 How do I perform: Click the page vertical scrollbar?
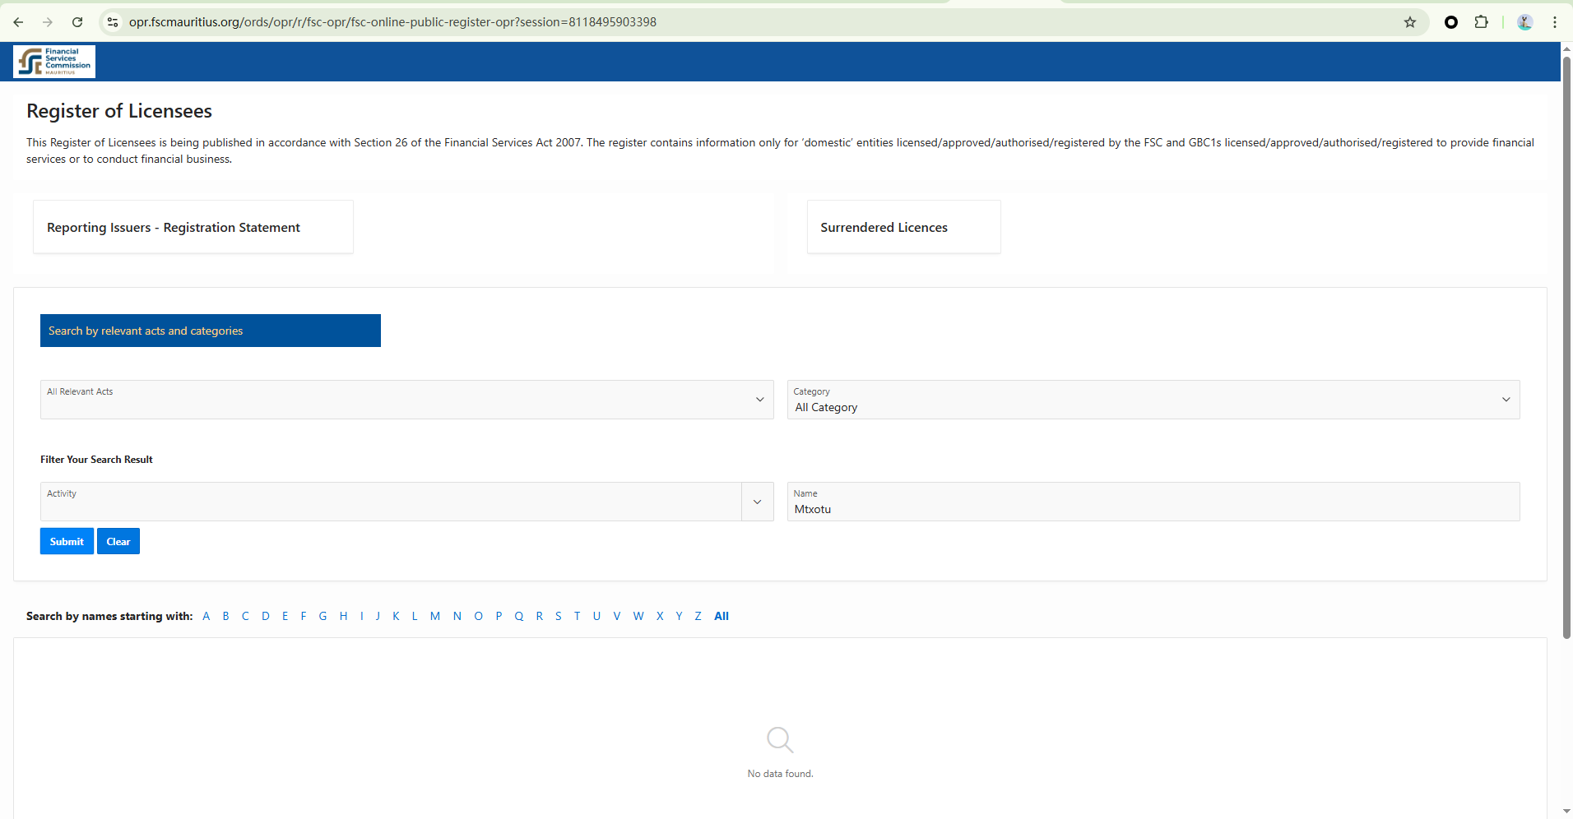(1566, 345)
